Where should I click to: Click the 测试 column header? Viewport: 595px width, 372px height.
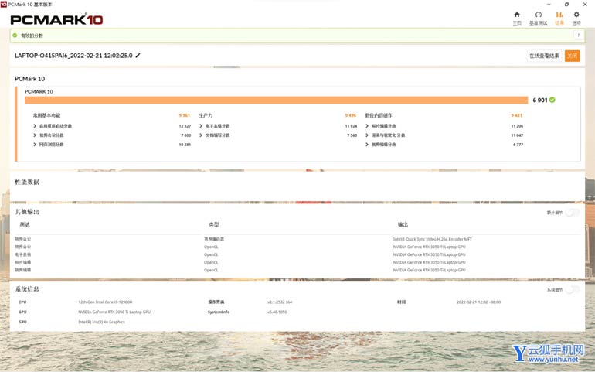[25, 224]
